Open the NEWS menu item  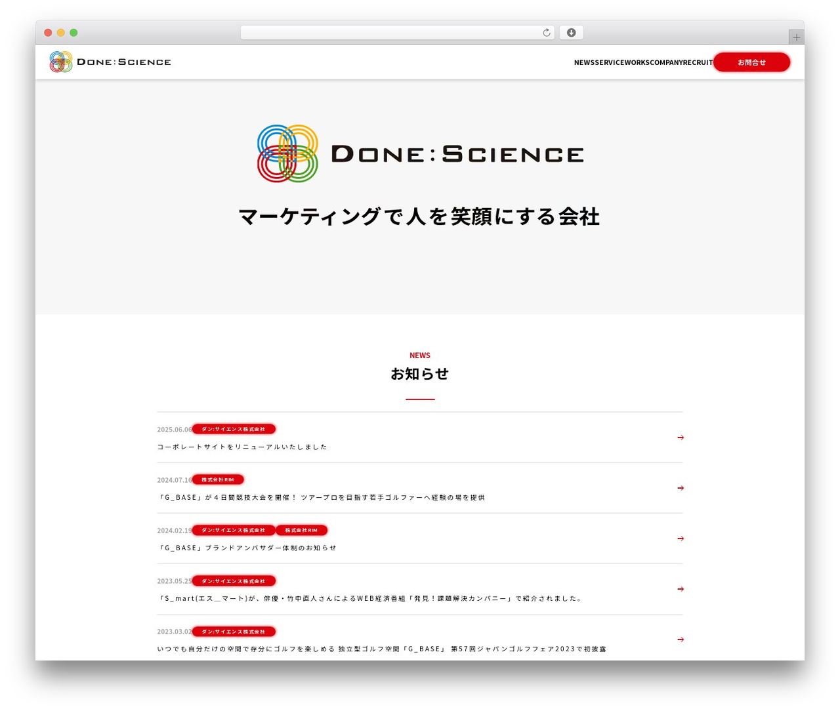[585, 62]
